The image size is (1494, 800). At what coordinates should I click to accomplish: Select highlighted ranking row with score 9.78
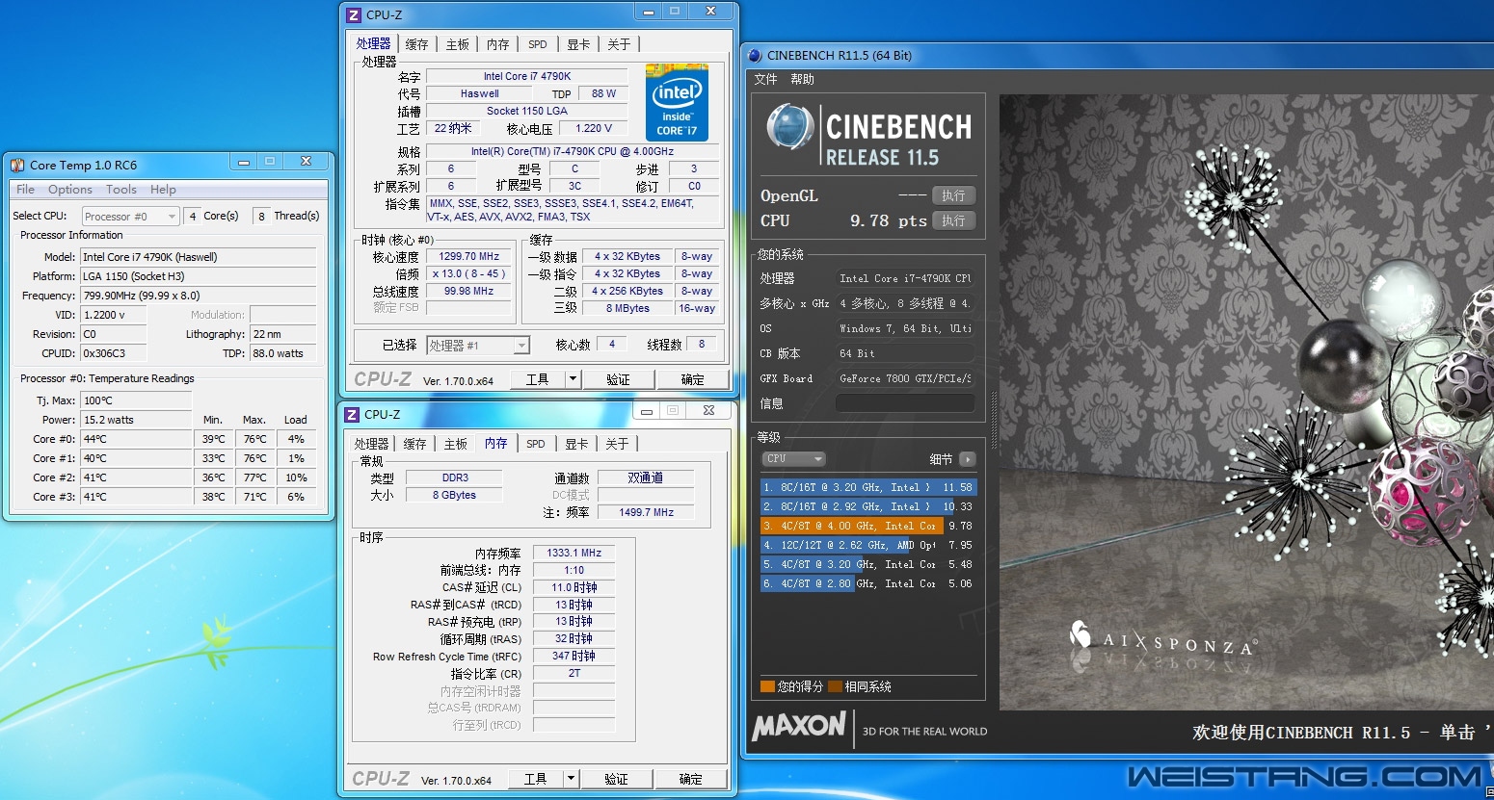point(868,526)
